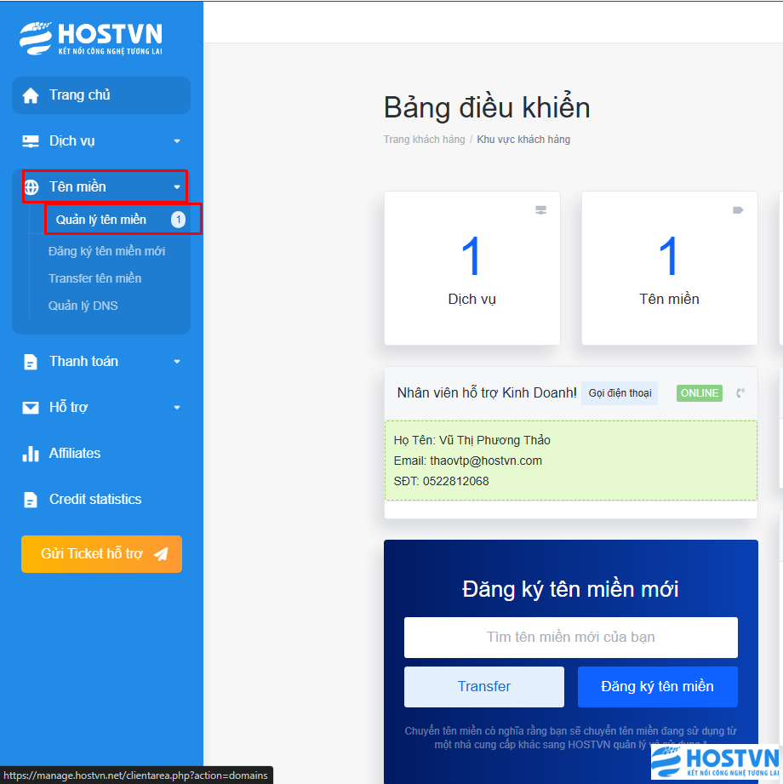Click the bar chart icon beside Affiliates

[x=31, y=454]
